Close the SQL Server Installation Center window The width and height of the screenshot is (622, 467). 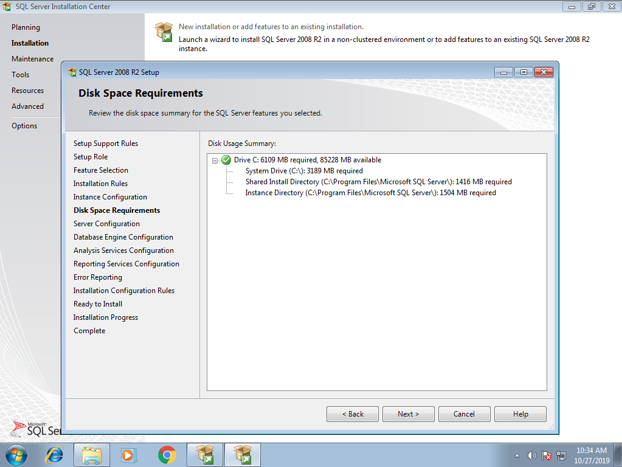(x=612, y=6)
